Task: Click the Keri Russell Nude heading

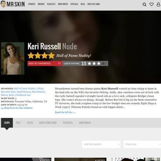Action: (52, 46)
